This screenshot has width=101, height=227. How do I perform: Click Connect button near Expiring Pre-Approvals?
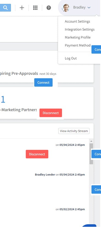point(43,83)
